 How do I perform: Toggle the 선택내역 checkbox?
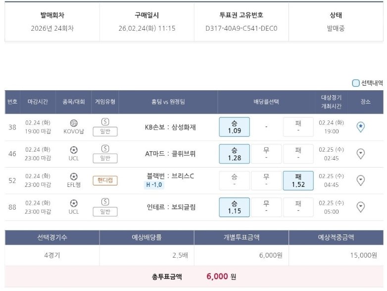pos(356,83)
